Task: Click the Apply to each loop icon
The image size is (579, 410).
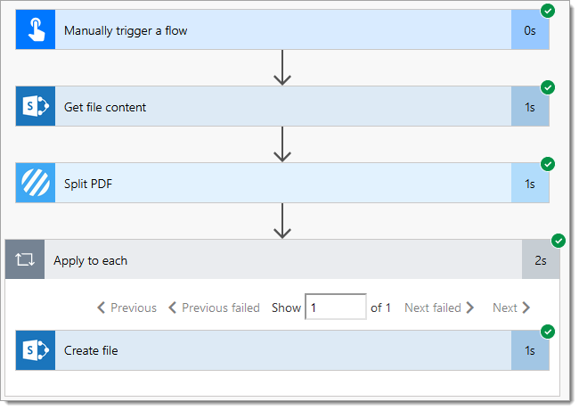Action: click(25, 259)
